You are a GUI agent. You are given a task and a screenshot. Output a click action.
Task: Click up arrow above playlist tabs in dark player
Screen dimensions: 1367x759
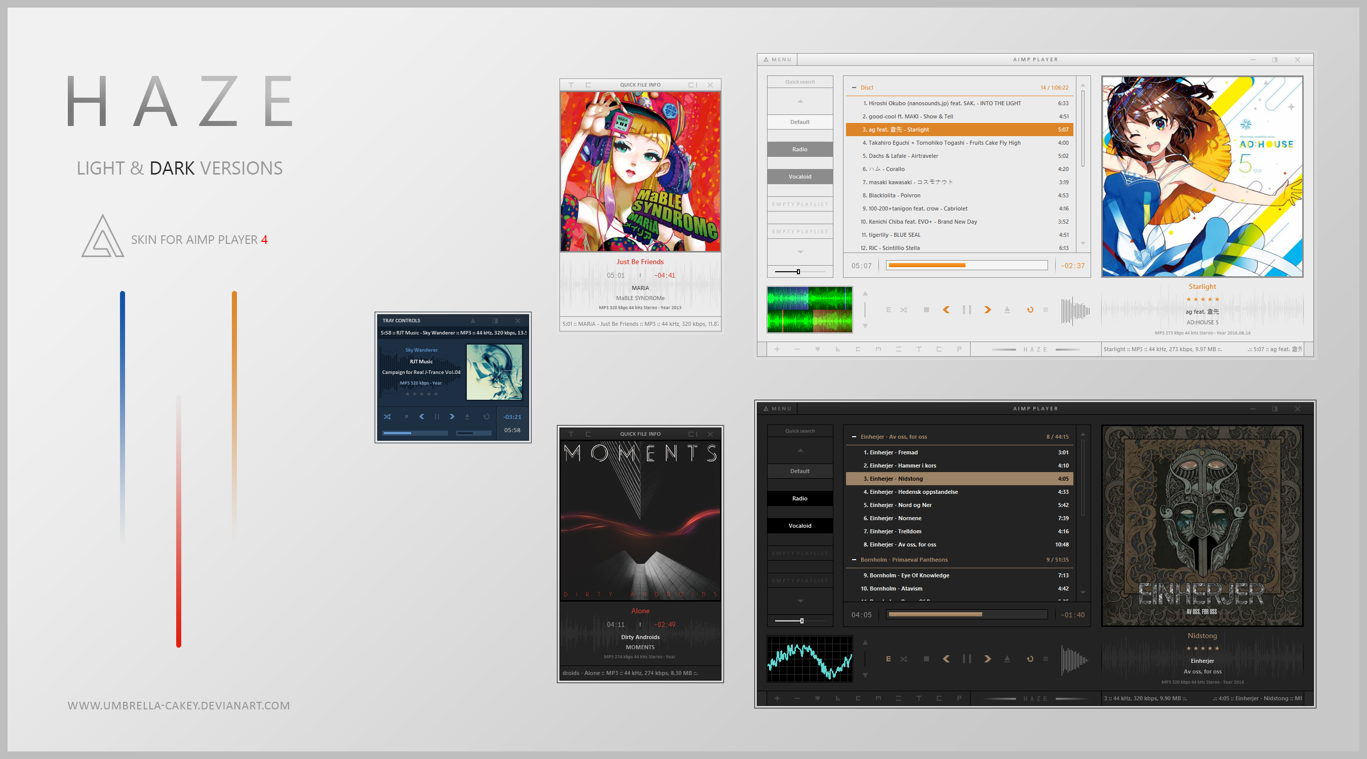click(x=800, y=450)
